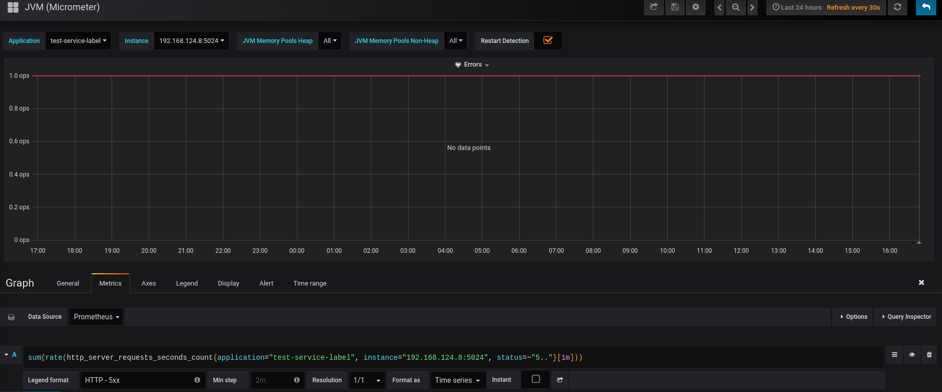
Task: Switch to the Axes tab
Action: [149, 283]
